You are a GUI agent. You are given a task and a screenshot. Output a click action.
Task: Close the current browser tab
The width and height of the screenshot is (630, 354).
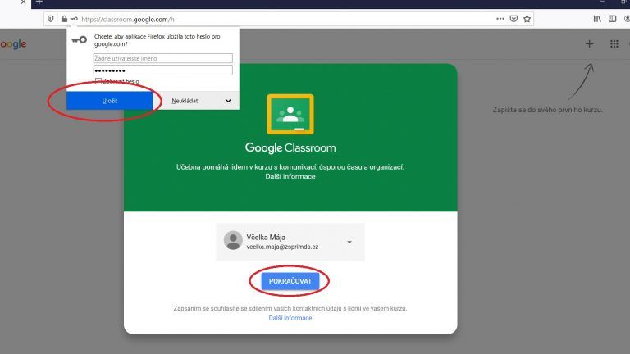tap(23, 2)
